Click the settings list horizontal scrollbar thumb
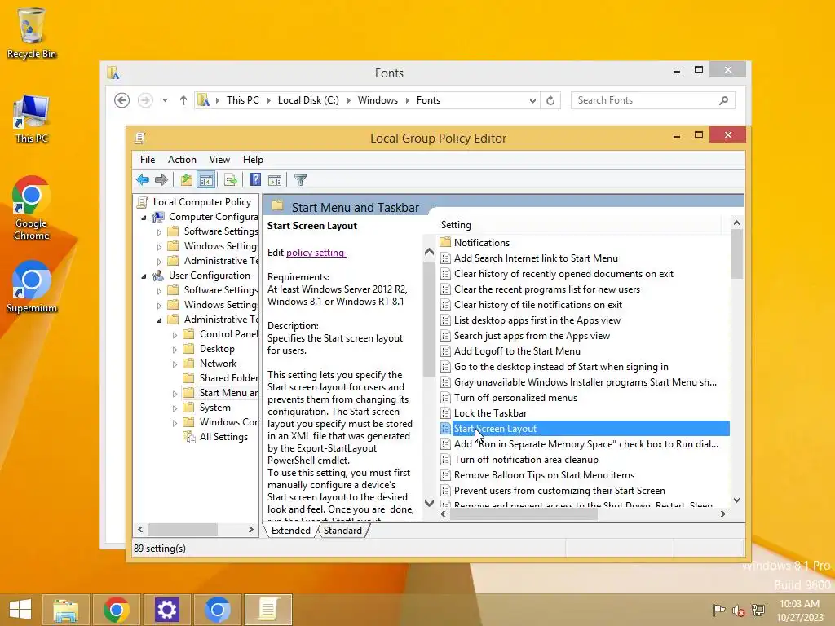835x626 pixels. [524, 514]
